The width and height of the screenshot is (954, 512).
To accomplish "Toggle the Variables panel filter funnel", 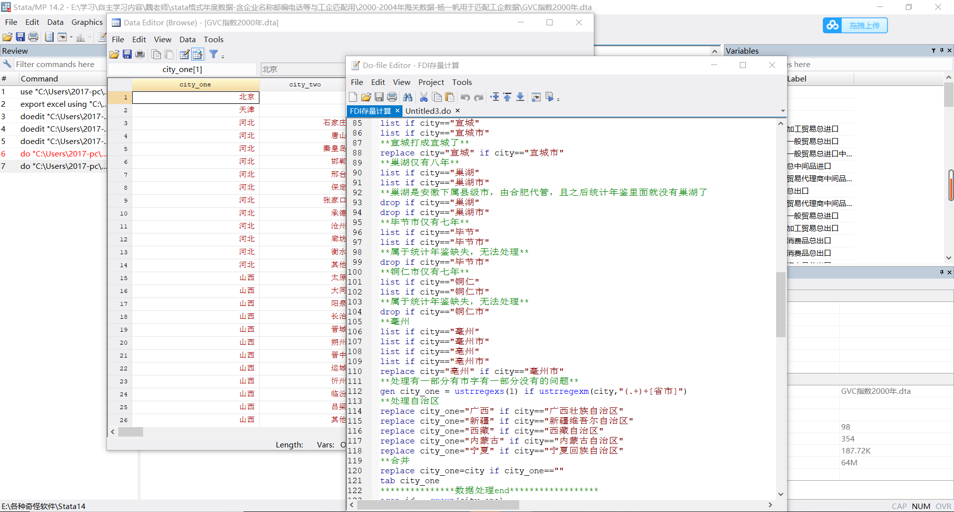I will pos(933,51).
